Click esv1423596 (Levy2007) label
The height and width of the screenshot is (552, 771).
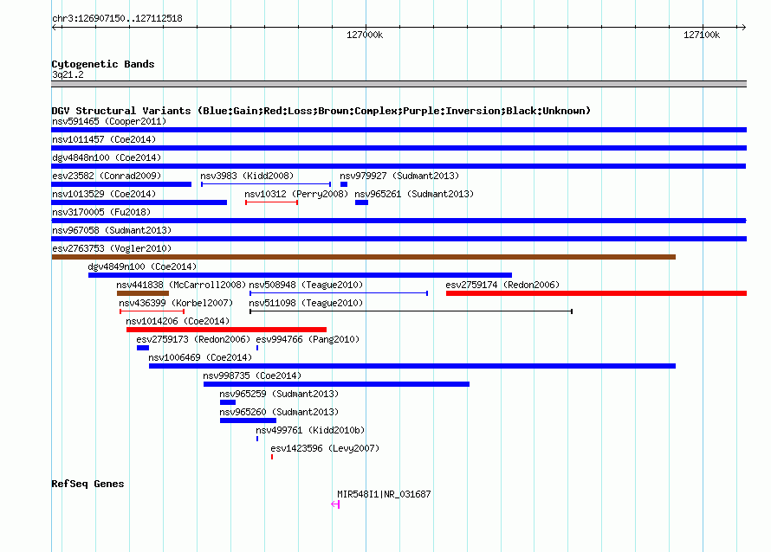[325, 448]
